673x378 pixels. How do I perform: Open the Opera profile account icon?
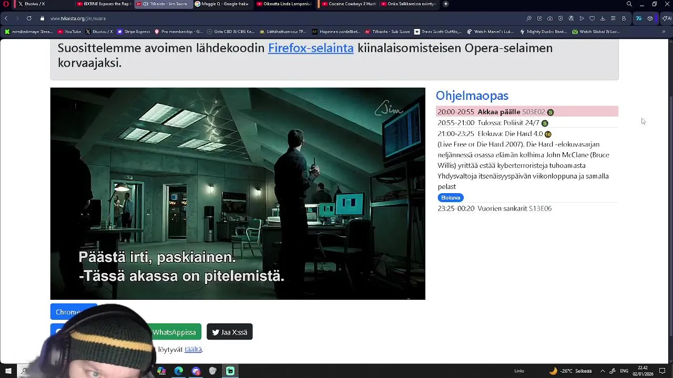click(624, 18)
